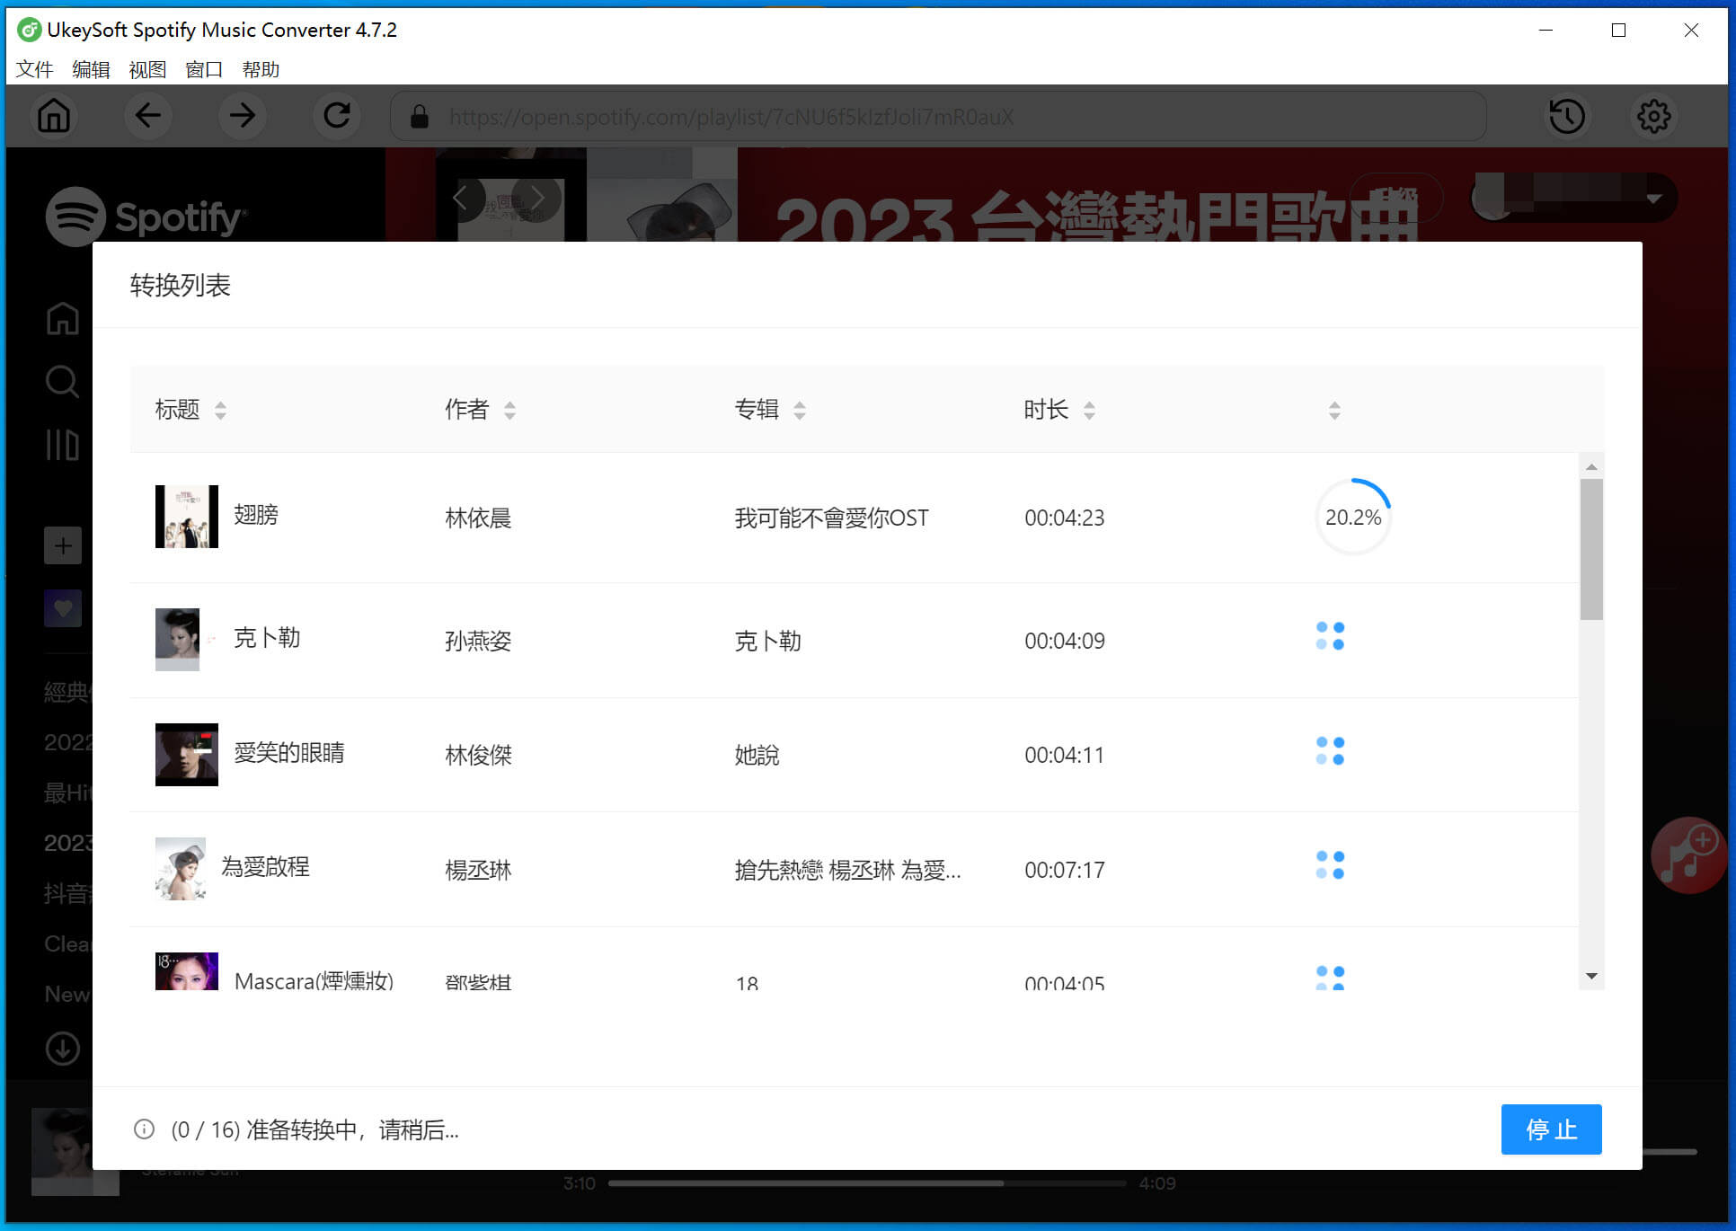
Task: Click the padlock icon in the address bar
Action: [420, 117]
